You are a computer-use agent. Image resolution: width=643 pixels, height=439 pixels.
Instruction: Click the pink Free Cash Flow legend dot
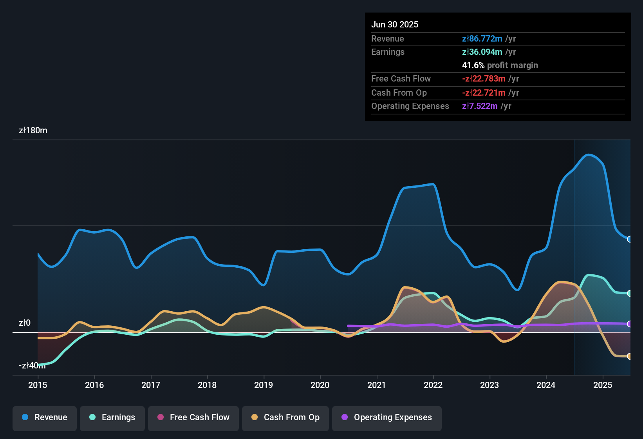click(x=161, y=417)
